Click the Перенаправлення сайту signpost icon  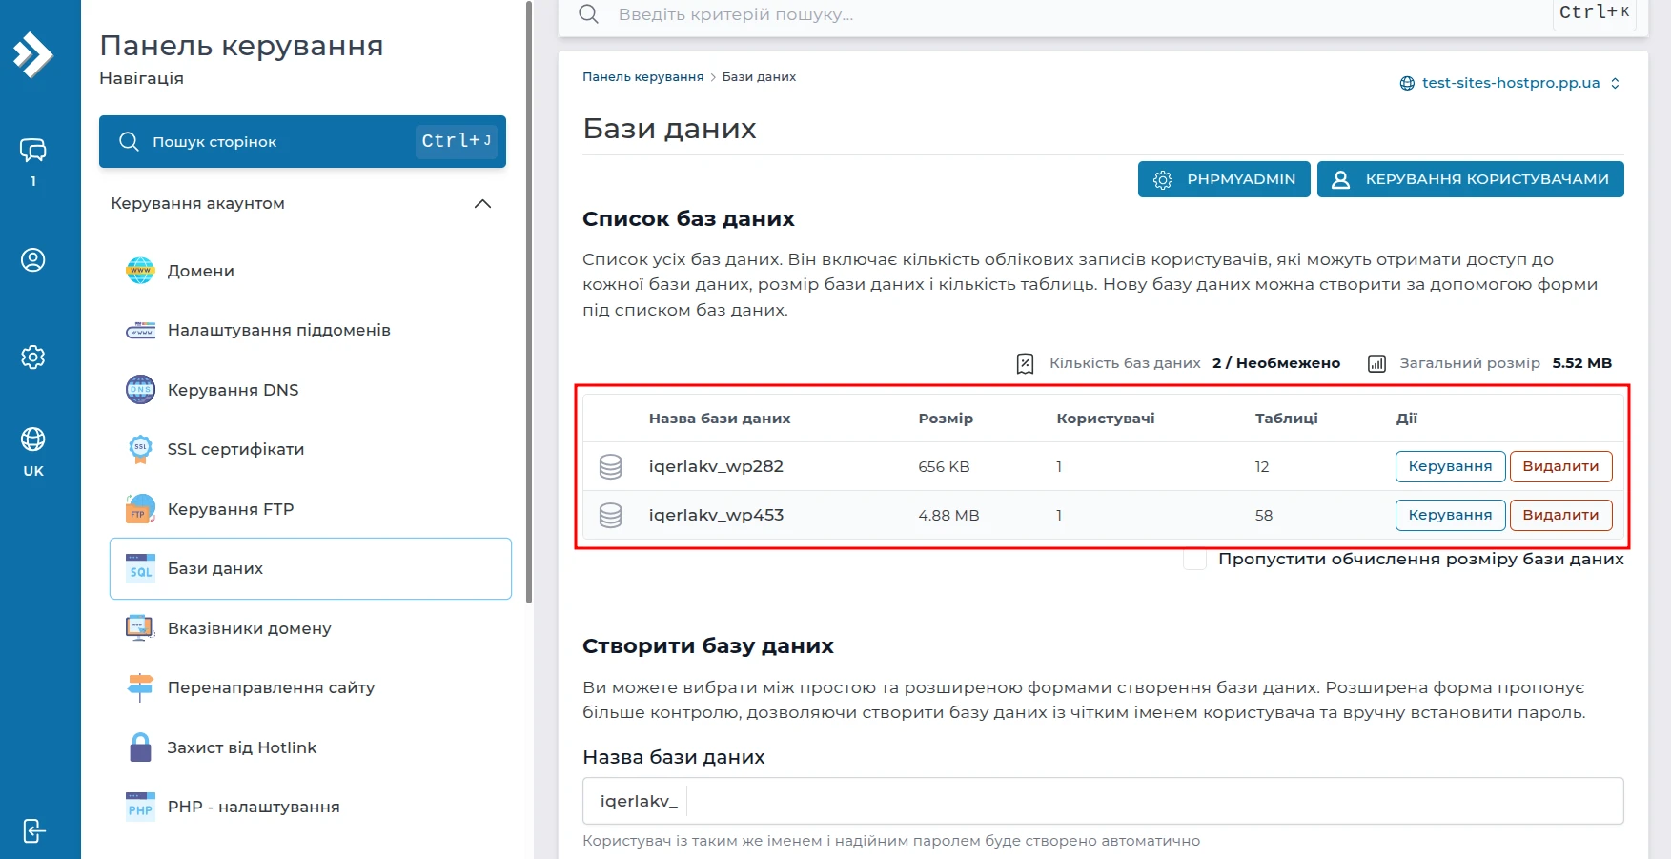[140, 687]
